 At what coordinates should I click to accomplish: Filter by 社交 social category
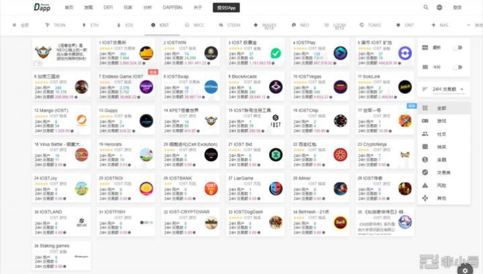tap(444, 134)
